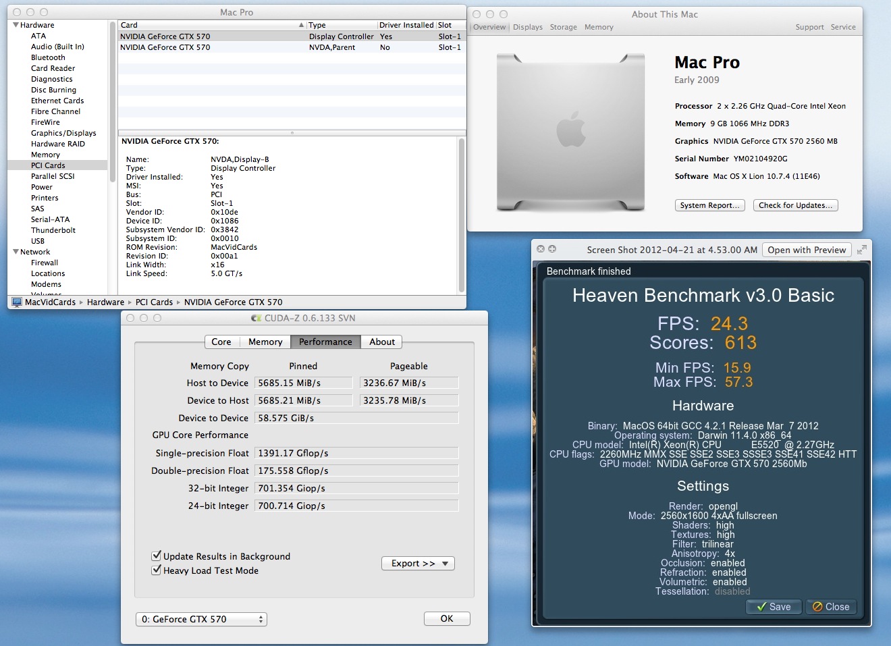The height and width of the screenshot is (646, 891).
Task: Click the plus icon in Screen Shot window
Action: (552, 249)
